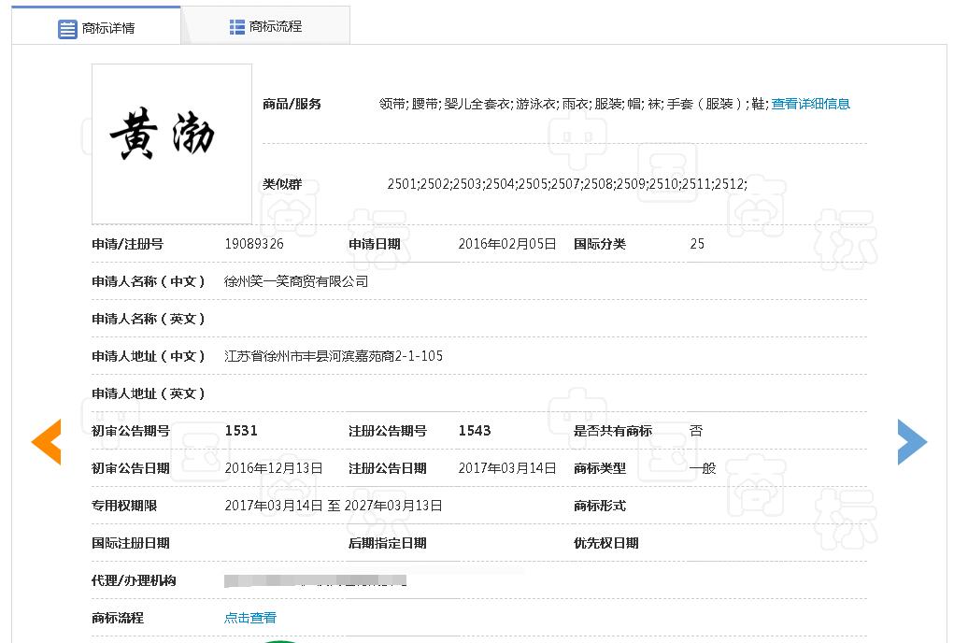The height and width of the screenshot is (643, 954).
Task: Click the applicant address 江苏省徐州市丰县河滨嘉苑
Action: click(334, 356)
